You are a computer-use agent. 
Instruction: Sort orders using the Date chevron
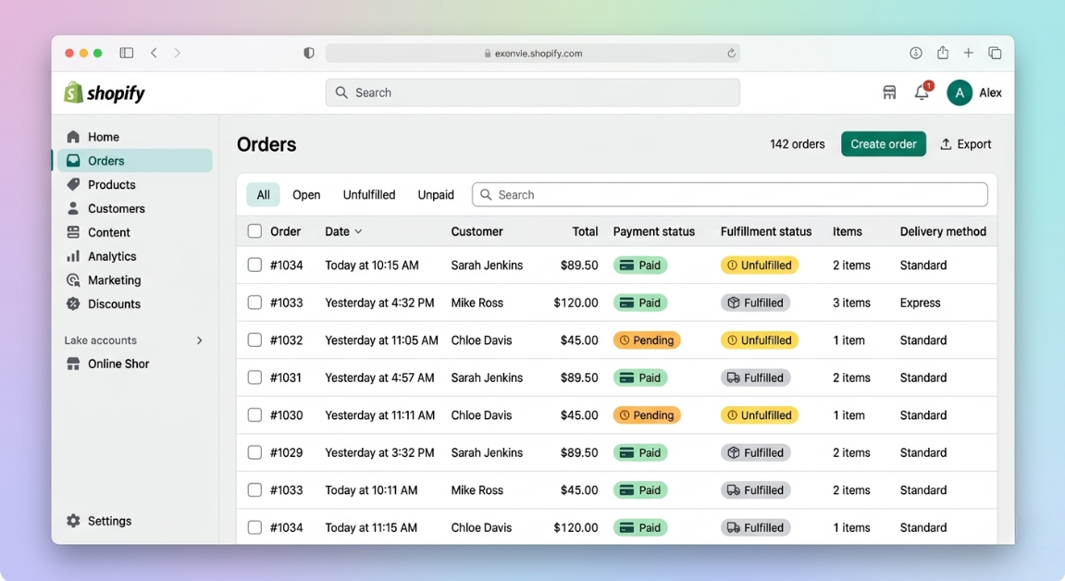click(359, 231)
